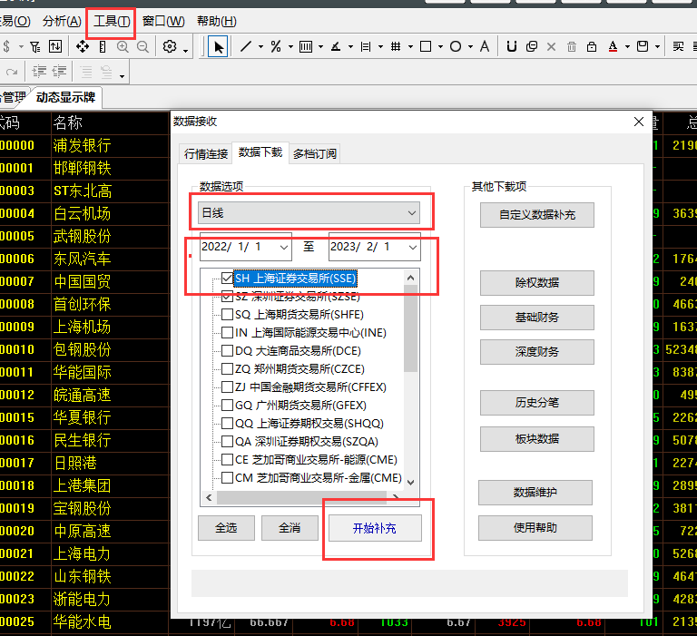Click the 全消 button

pos(290,528)
